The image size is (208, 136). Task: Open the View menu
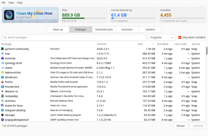click(11, 3)
